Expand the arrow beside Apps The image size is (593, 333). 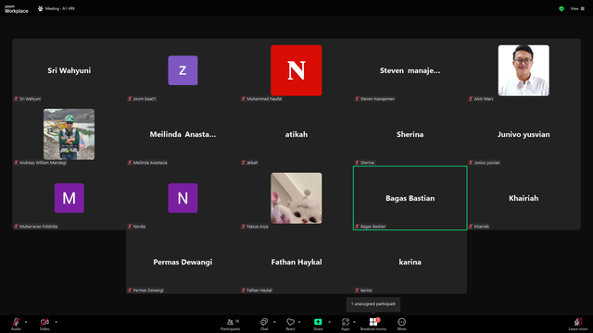click(x=354, y=322)
